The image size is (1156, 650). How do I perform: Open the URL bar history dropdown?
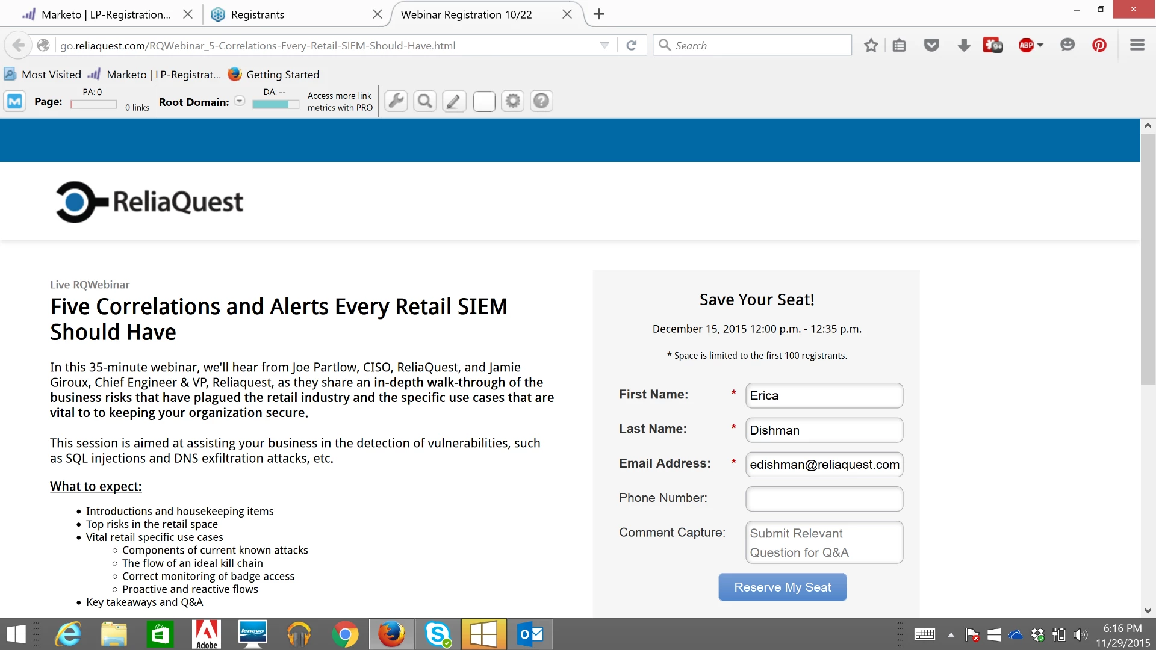(x=604, y=45)
